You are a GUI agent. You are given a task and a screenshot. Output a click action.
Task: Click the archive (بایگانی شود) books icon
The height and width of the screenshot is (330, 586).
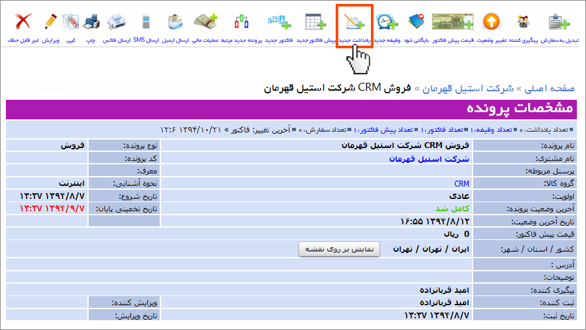click(417, 22)
